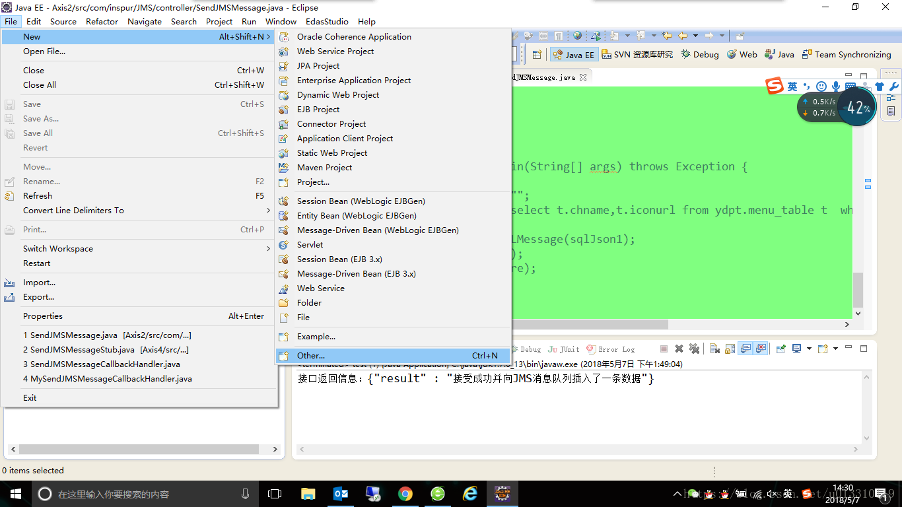Toggle Scroll Lock in console

coord(730,349)
